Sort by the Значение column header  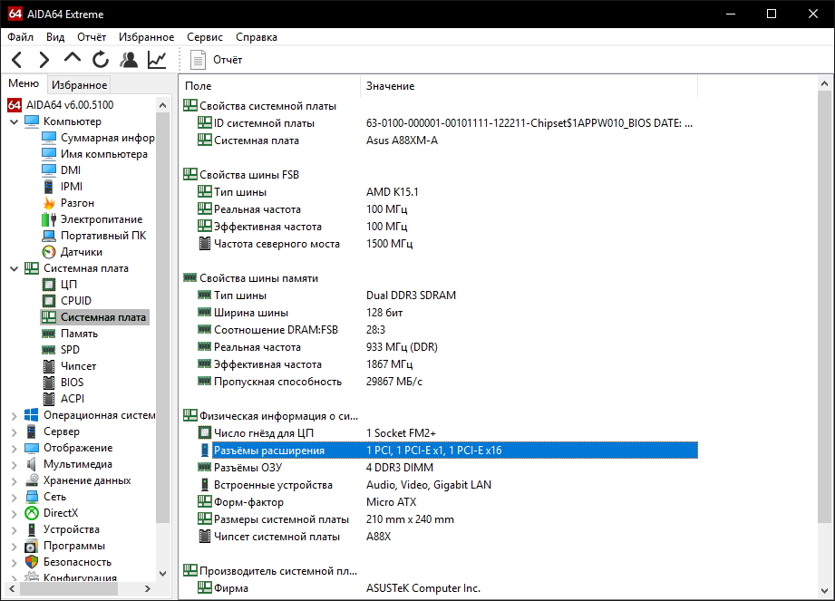click(529, 86)
